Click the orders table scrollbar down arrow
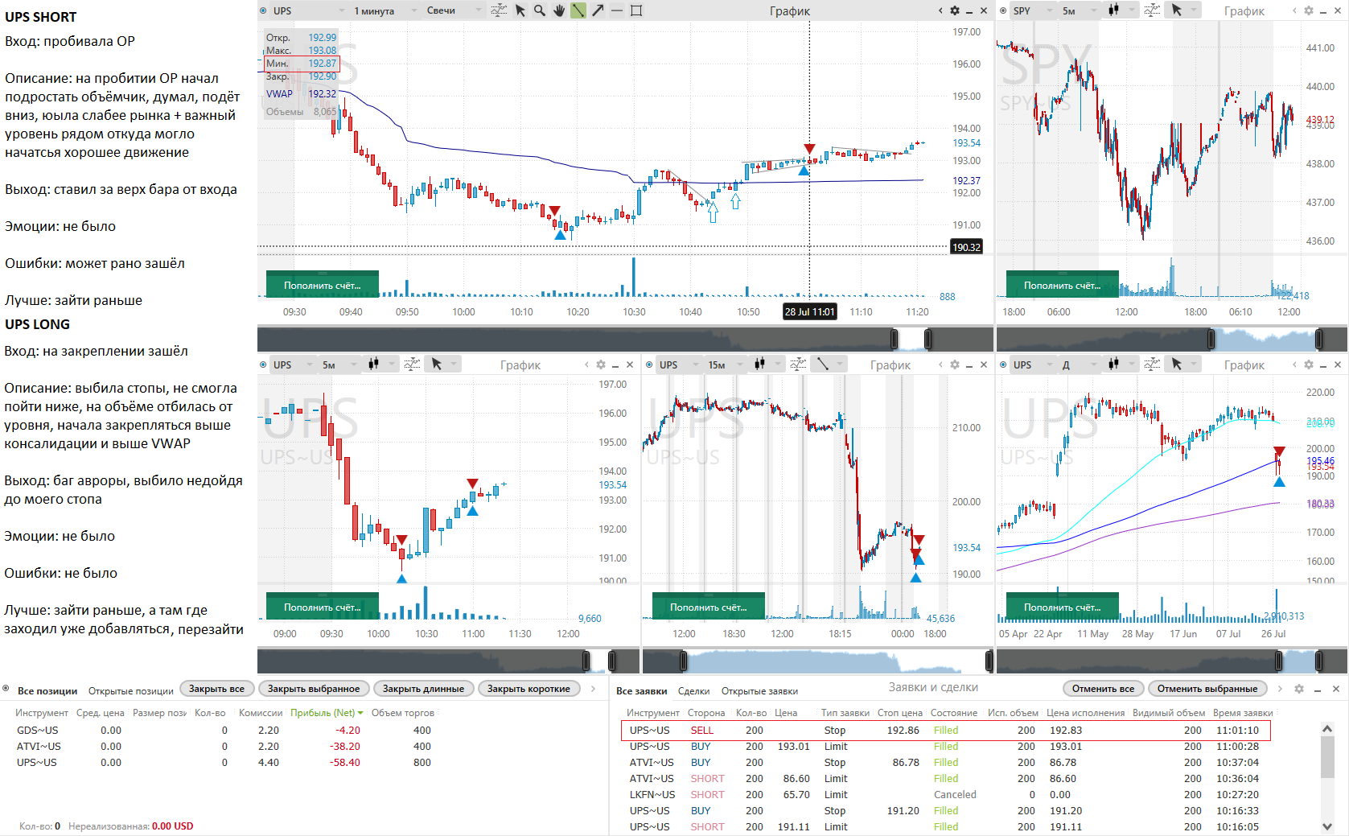This screenshot has height=836, width=1349. (x=1327, y=826)
